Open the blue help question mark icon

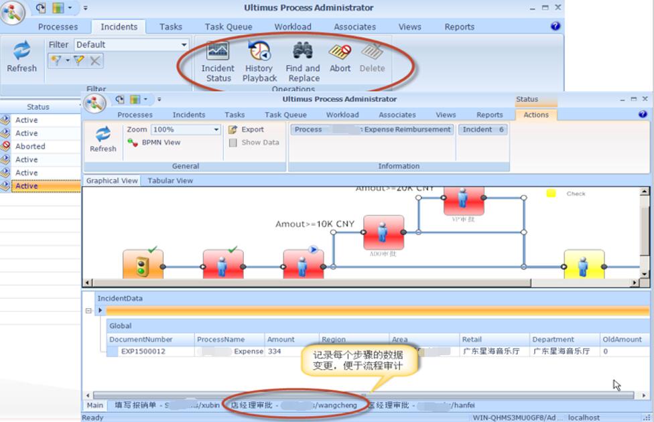pyautogui.click(x=555, y=26)
